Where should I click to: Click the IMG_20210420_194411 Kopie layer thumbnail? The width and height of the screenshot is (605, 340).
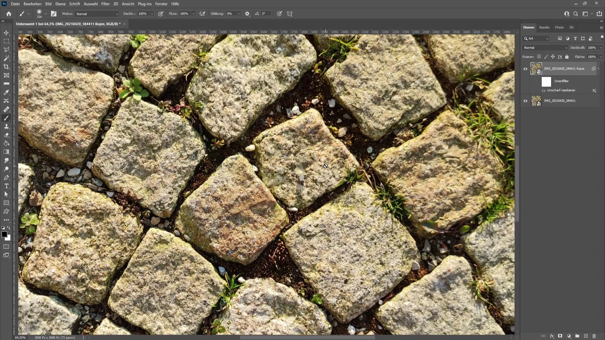[x=536, y=69]
